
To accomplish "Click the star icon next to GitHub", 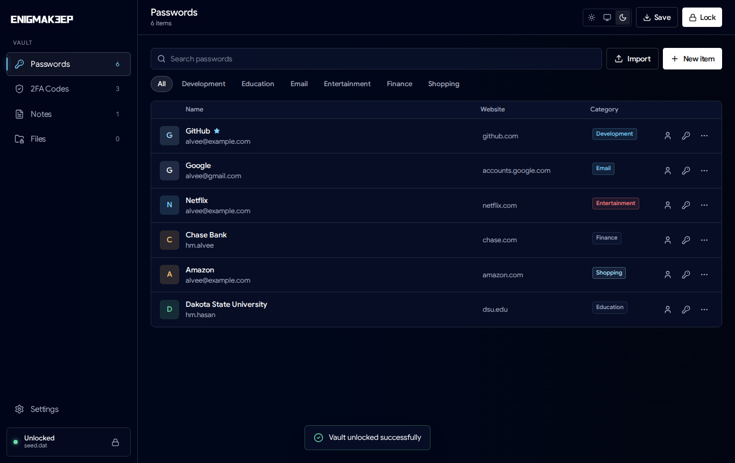I will point(217,131).
